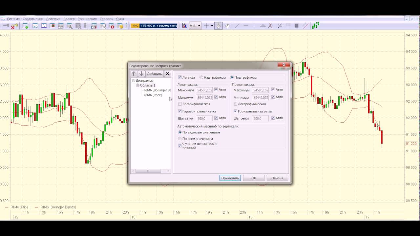The height and width of the screenshot is (236, 420).
Task: Click the Применить button
Action: pos(230,178)
